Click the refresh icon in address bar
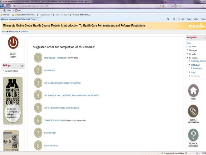The width and height of the screenshot is (206, 155). coord(170,6)
